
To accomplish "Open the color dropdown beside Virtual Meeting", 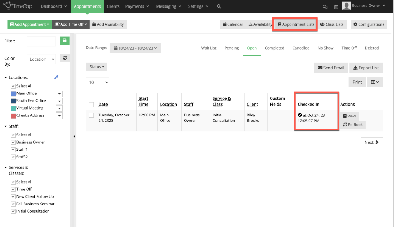I will click(x=59, y=108).
